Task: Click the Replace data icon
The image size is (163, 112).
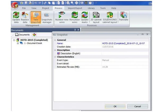Action: [x=25, y=17]
